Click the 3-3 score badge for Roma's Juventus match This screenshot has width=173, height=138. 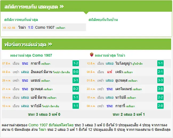pyautogui.click(x=160, y=80)
